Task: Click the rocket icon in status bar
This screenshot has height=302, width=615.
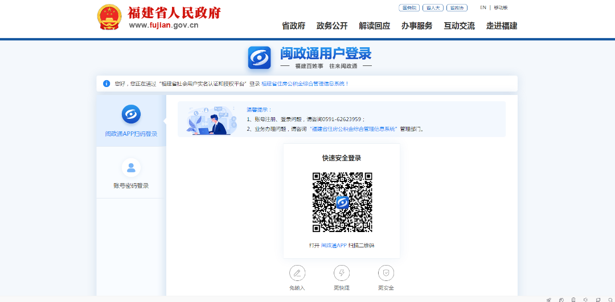Action: pyautogui.click(x=549, y=300)
